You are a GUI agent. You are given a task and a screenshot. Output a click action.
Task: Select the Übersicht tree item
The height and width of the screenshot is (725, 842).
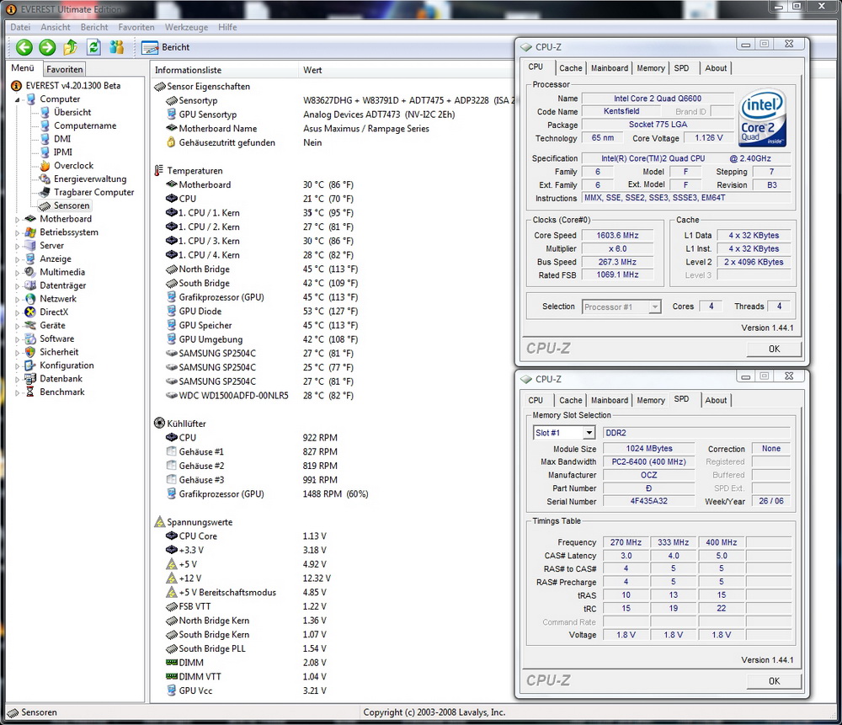pos(72,112)
